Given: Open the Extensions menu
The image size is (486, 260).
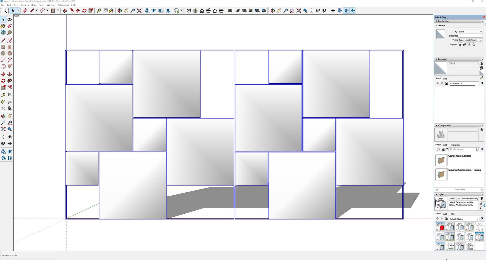Looking at the screenshot, I should point(63,5).
